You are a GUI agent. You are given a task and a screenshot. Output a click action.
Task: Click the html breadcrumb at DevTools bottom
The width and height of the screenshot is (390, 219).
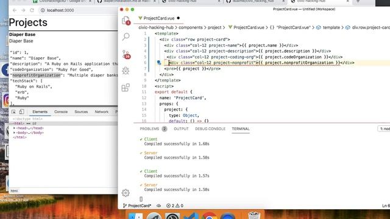pyautogui.click(x=14, y=191)
